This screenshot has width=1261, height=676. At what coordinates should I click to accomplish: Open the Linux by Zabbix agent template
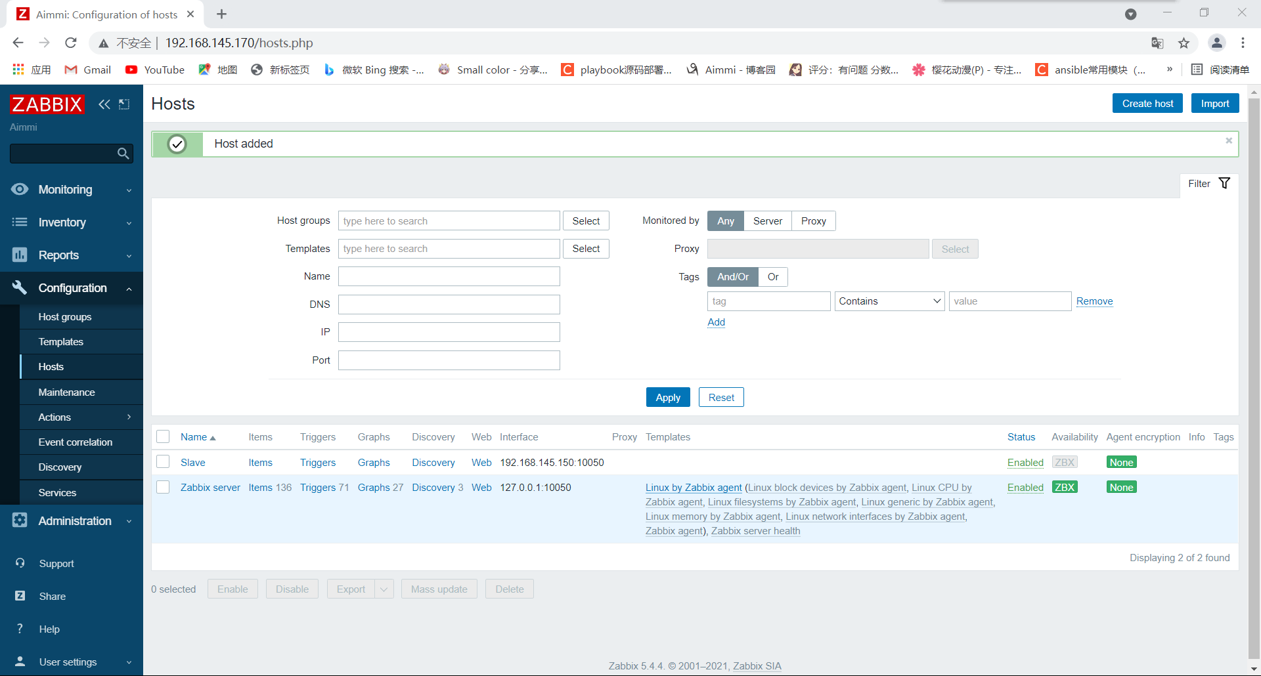pos(694,488)
